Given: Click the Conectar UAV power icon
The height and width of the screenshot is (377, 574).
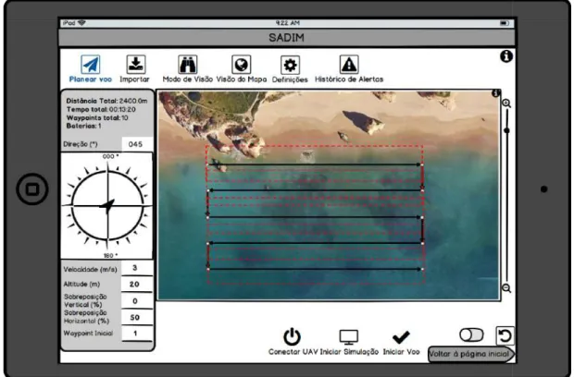Looking at the screenshot, I should coord(292,337).
